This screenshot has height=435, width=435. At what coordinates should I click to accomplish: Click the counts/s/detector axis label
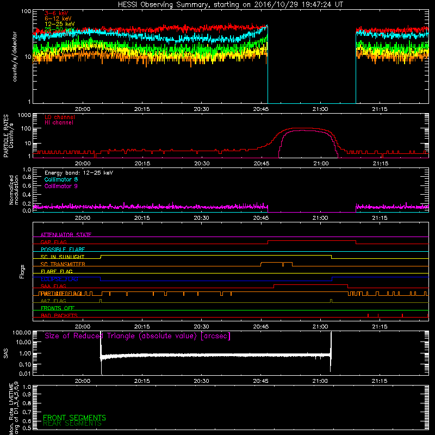[15, 57]
